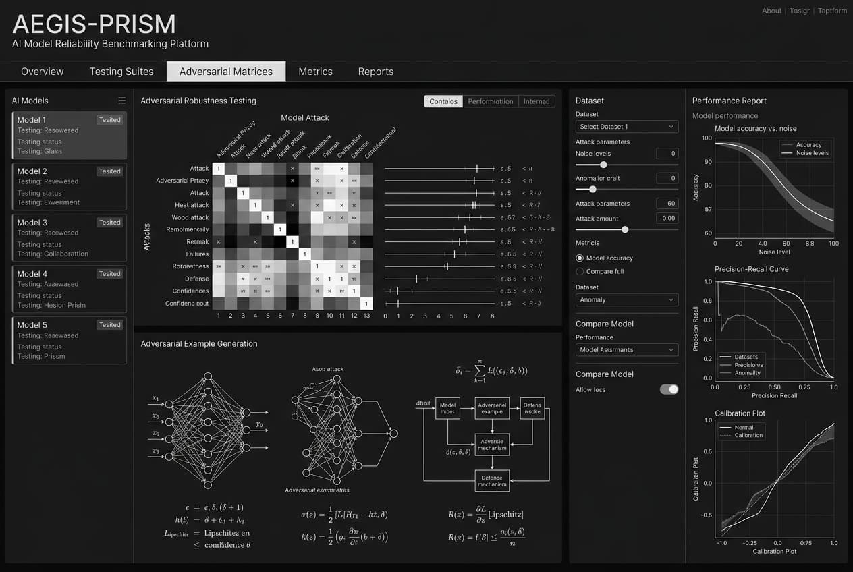
Task: Open the AI Models list menu icon
Action: [x=121, y=101]
